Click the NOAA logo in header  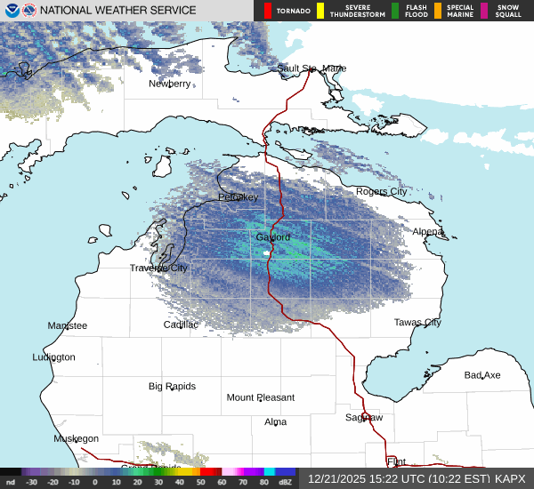point(11,11)
